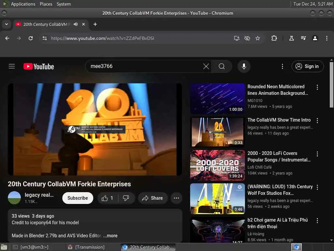Click the video title text
Image resolution: width=334 pixels, height=251 pixels.
coord(69,184)
